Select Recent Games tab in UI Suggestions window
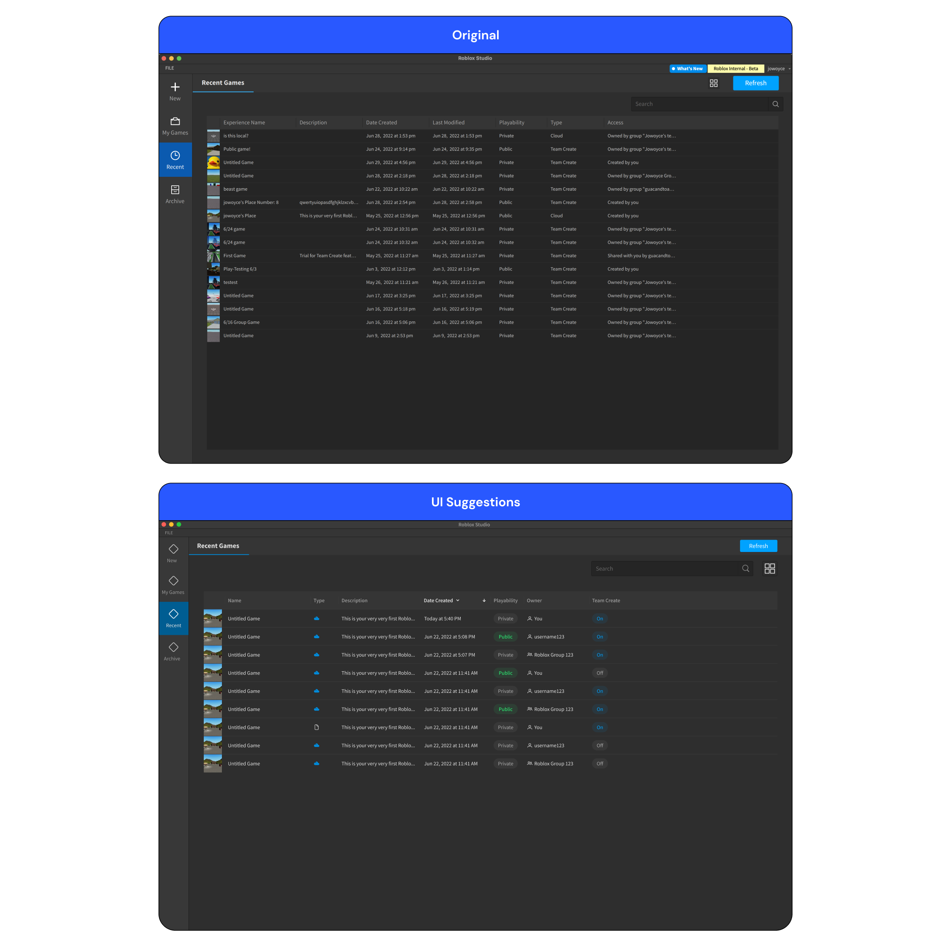 click(218, 546)
